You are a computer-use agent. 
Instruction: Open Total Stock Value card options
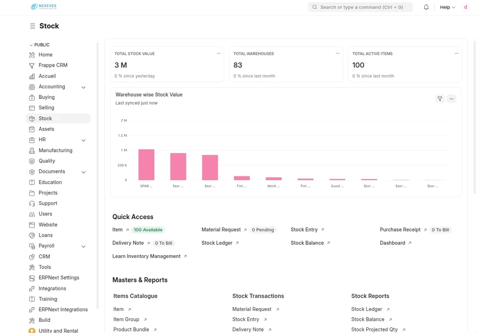coord(219,53)
